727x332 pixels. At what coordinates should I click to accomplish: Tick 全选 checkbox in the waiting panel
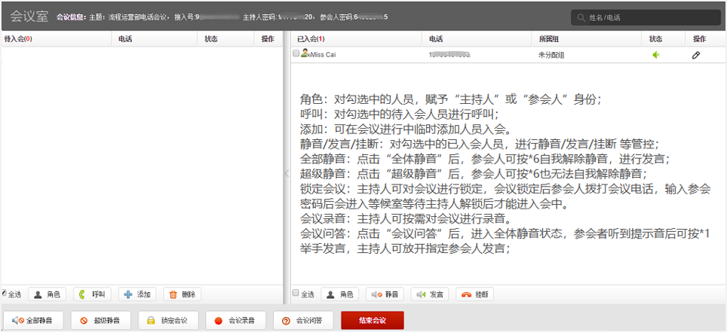pos(5,294)
